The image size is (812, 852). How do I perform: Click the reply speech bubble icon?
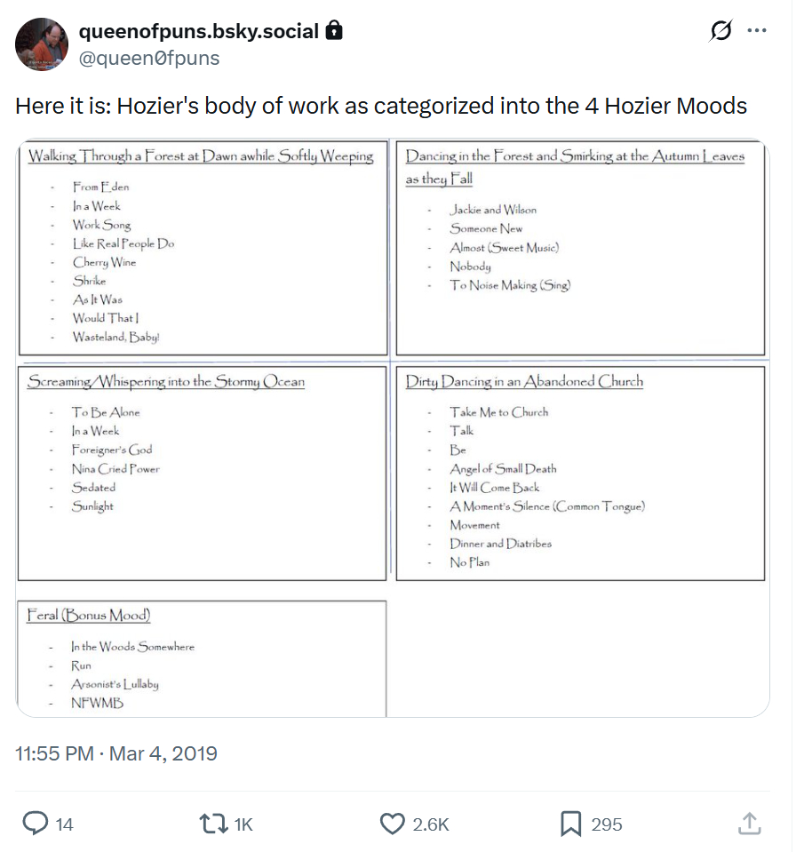(x=35, y=824)
